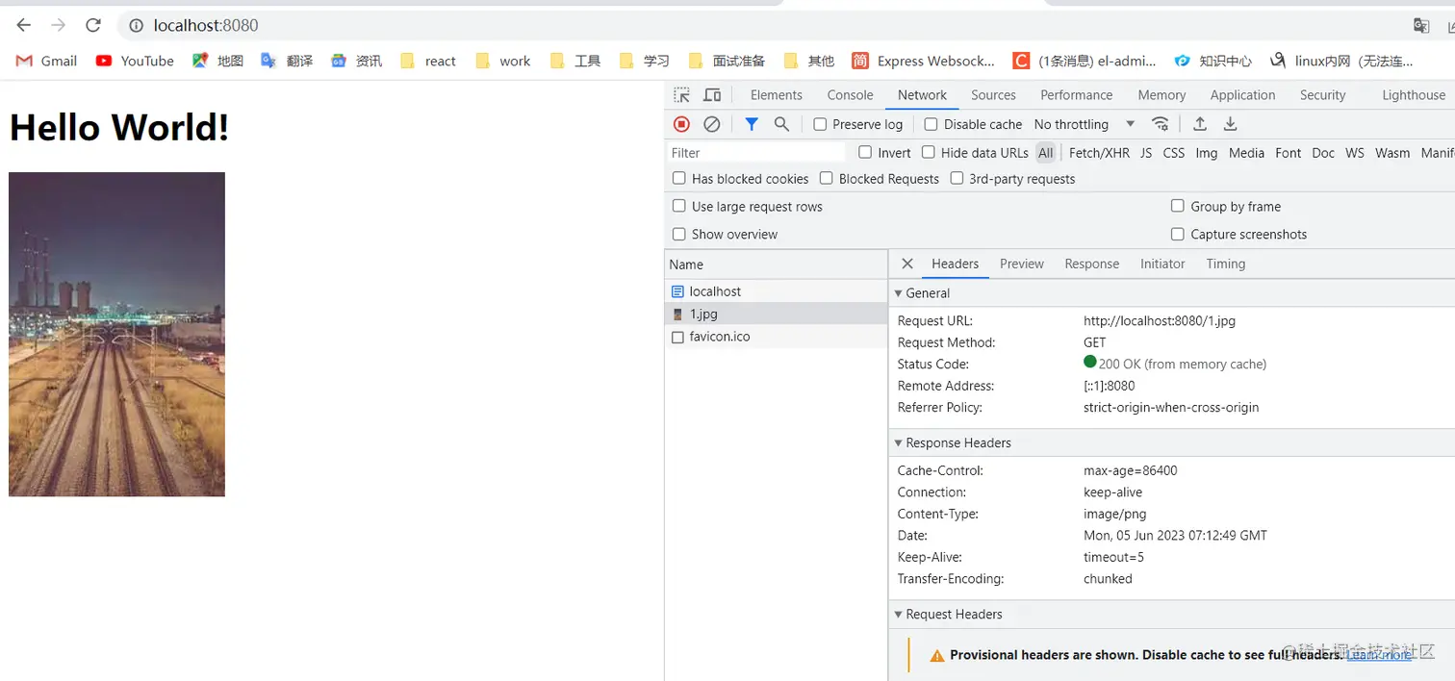
Task: Open the YouTube bookmark
Action: pyautogui.click(x=135, y=61)
